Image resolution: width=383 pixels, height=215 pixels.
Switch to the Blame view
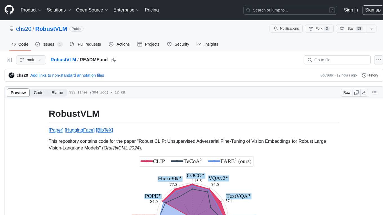tap(57, 93)
